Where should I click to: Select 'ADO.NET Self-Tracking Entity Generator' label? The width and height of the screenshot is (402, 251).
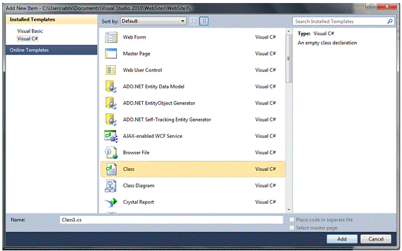pyautogui.click(x=167, y=120)
